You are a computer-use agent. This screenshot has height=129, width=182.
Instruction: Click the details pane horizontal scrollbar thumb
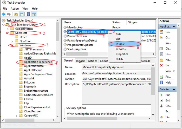92,118
